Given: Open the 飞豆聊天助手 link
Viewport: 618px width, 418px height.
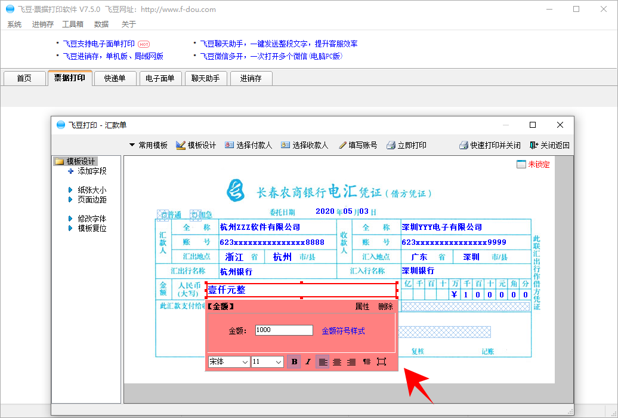Looking at the screenshot, I should (279, 44).
